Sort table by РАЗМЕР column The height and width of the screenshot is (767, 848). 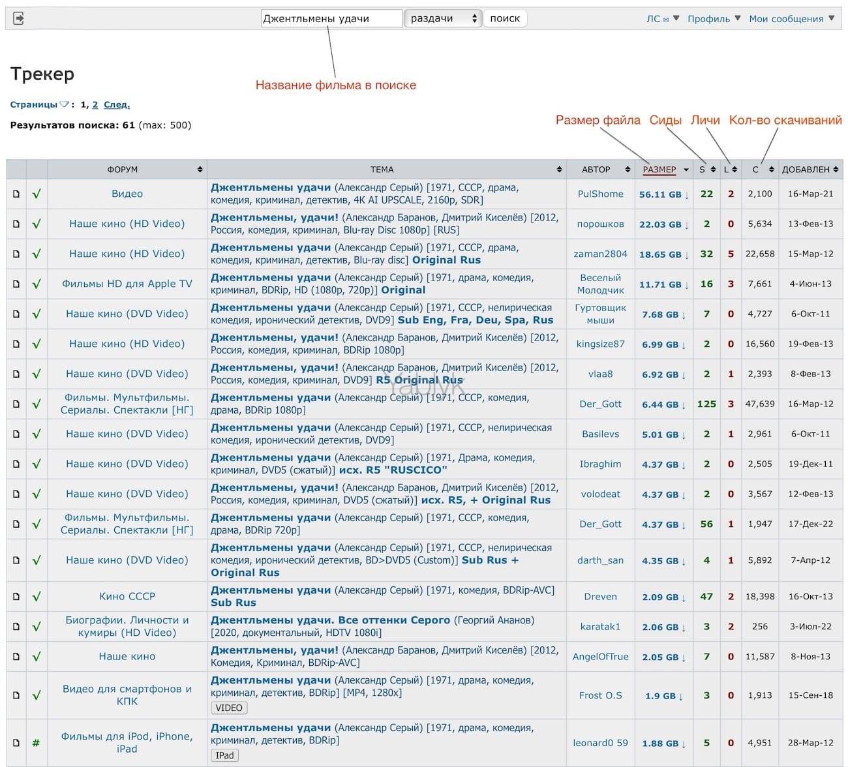pyautogui.click(x=659, y=170)
